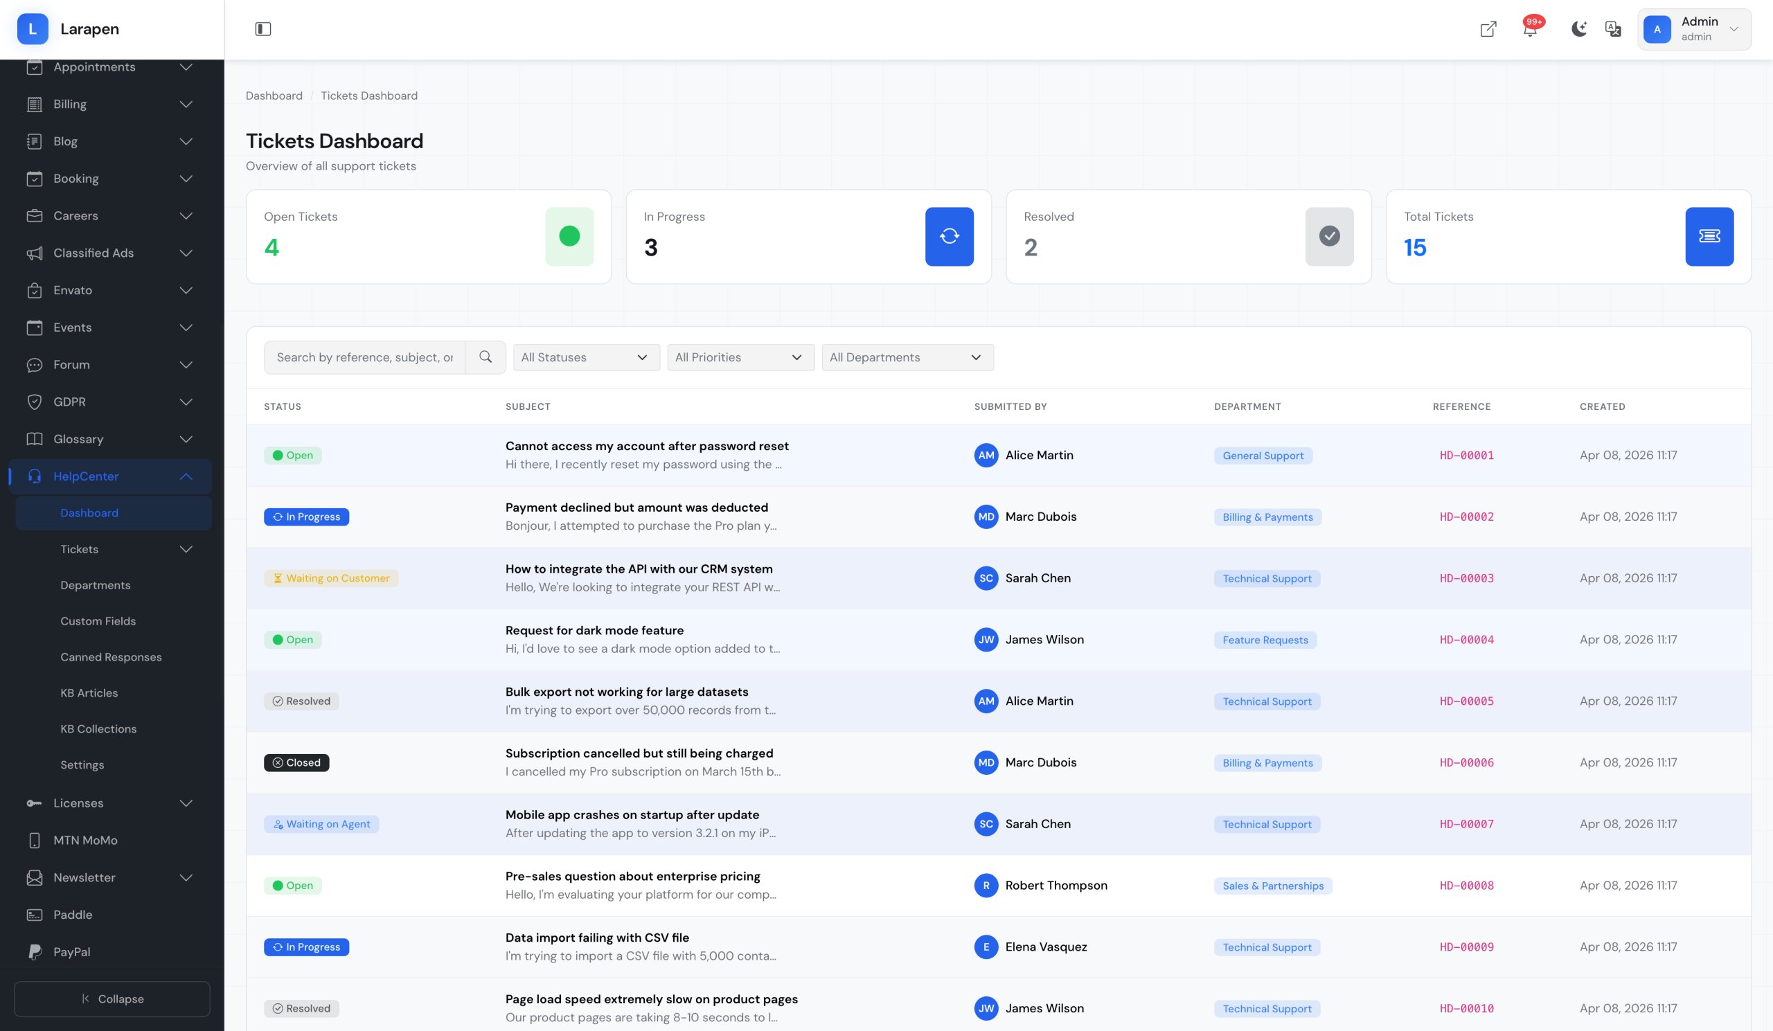This screenshot has width=1773, height=1031.
Task: Open the All Priorities dropdown
Action: pos(740,357)
